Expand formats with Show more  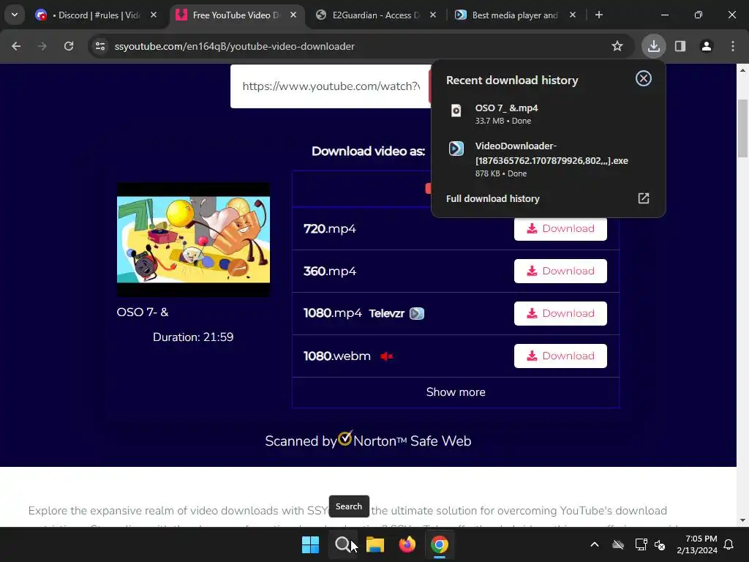click(x=456, y=392)
